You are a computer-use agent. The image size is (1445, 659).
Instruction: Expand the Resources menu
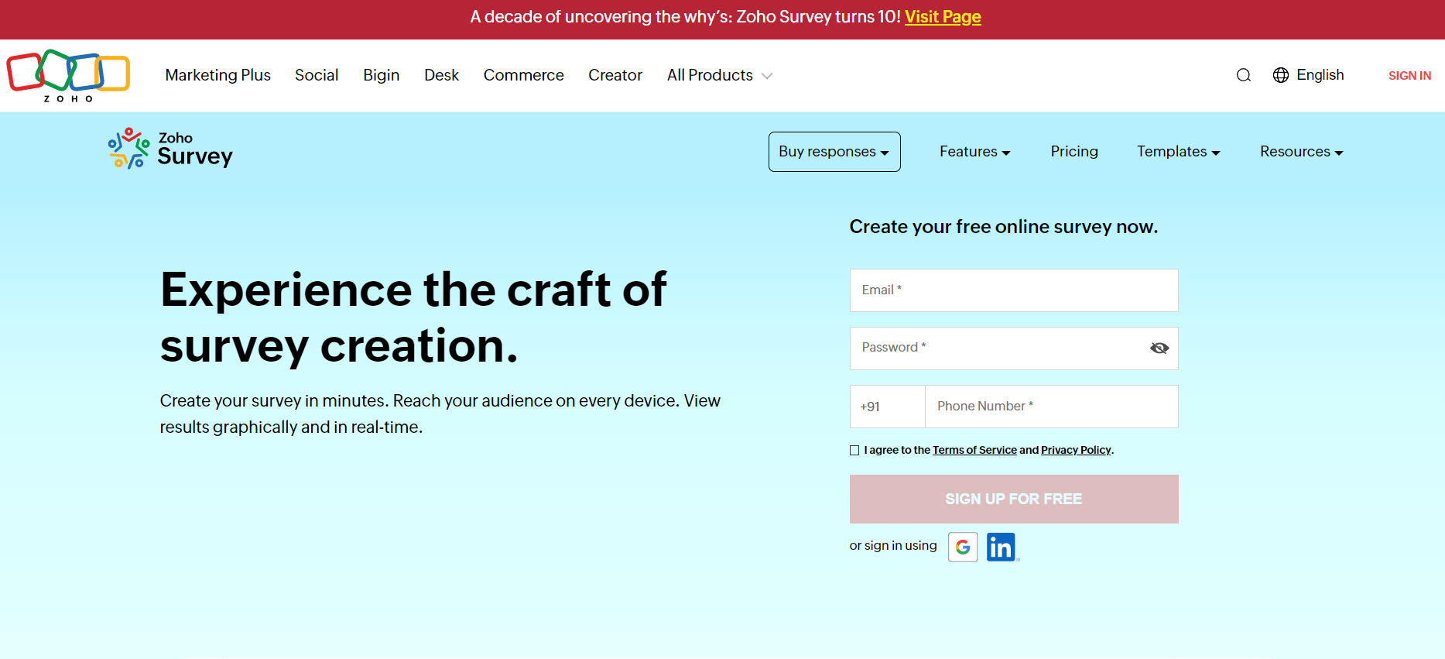(1301, 152)
